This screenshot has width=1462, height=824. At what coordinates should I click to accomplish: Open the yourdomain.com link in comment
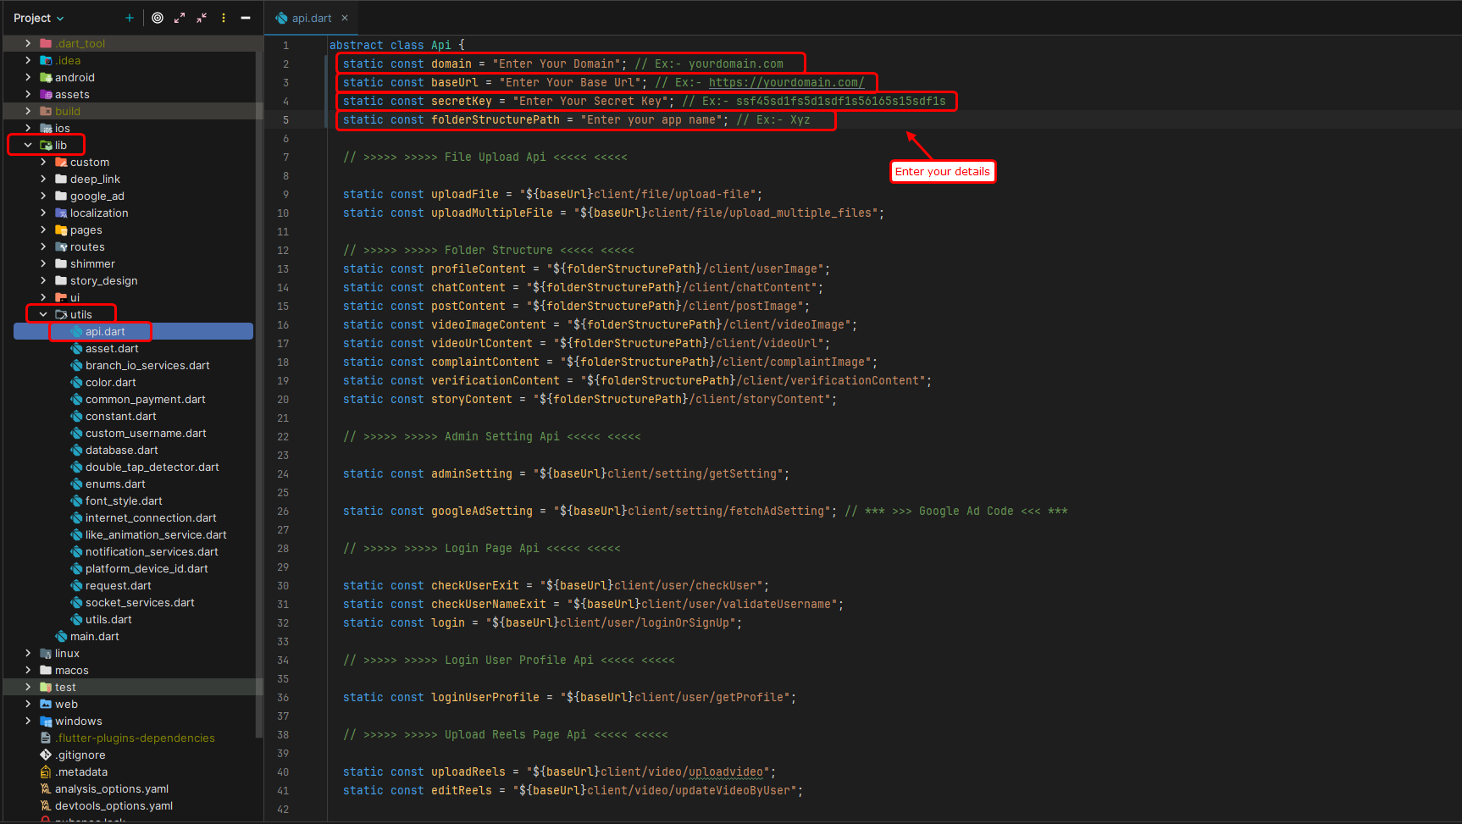pos(785,82)
